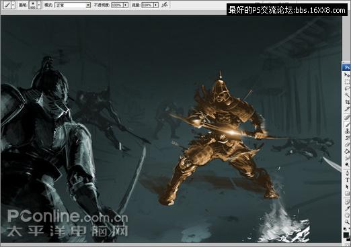
Task: Select the Pen tool
Action: pos(347,172)
